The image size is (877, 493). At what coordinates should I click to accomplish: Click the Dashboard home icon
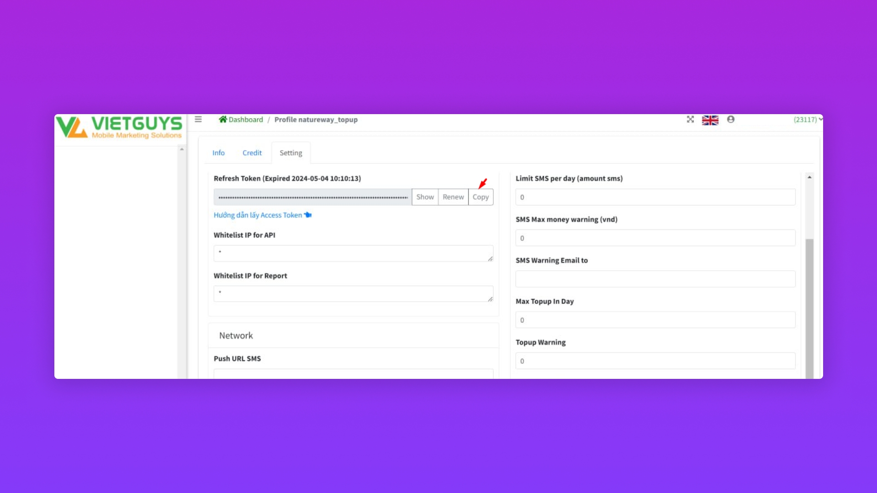point(222,119)
